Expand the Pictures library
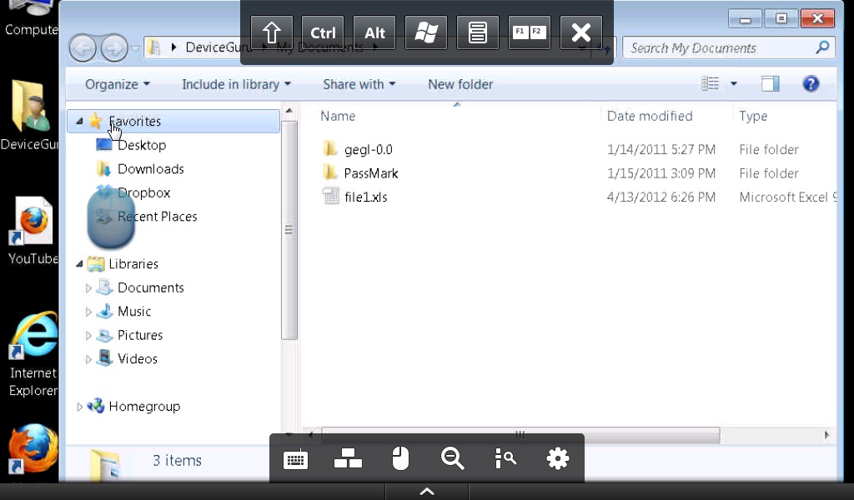This screenshot has height=500, width=854. pos(88,336)
